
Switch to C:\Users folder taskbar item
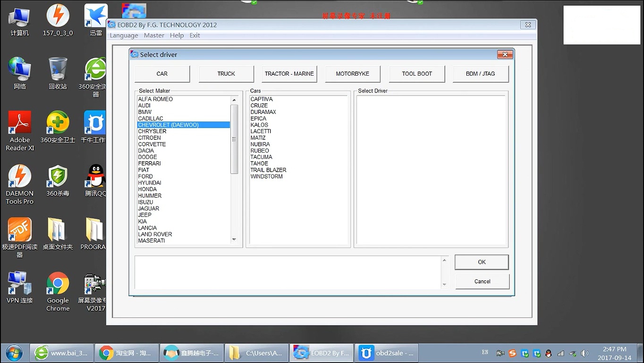[x=255, y=353]
